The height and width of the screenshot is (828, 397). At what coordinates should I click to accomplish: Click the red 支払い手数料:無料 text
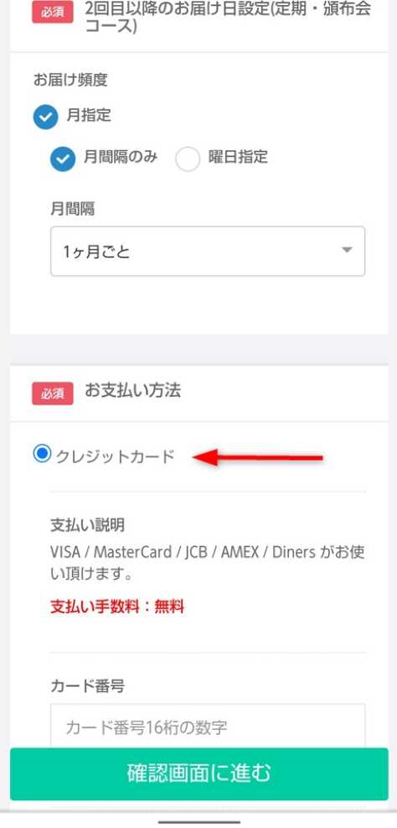(117, 607)
